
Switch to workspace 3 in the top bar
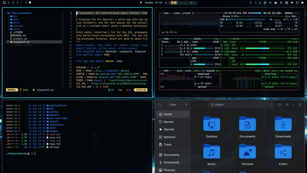click(x=17, y=3)
